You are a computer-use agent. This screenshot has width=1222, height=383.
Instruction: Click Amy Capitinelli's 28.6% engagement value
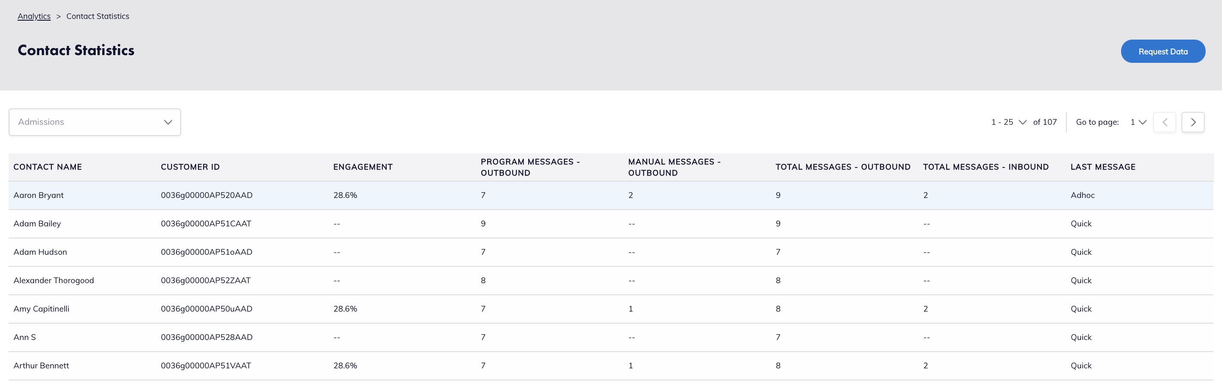click(345, 309)
